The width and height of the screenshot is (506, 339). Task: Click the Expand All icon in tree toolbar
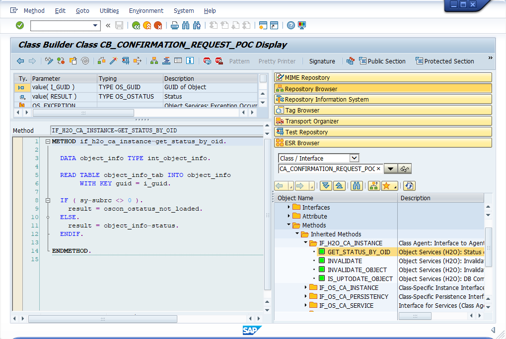tap(326, 186)
